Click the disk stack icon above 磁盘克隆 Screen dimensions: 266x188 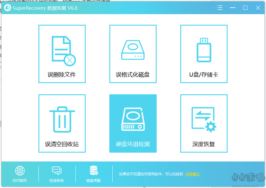(93, 170)
